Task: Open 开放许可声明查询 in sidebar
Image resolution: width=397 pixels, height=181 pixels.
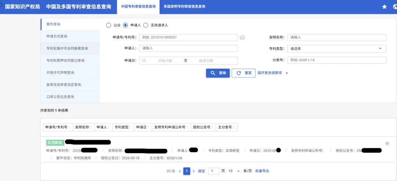Action: (x=70, y=73)
